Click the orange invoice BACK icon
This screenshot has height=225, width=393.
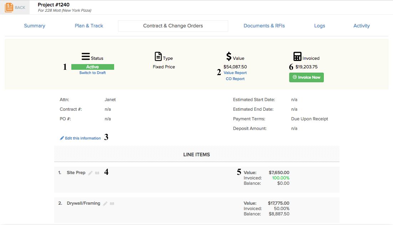click(x=9, y=7)
